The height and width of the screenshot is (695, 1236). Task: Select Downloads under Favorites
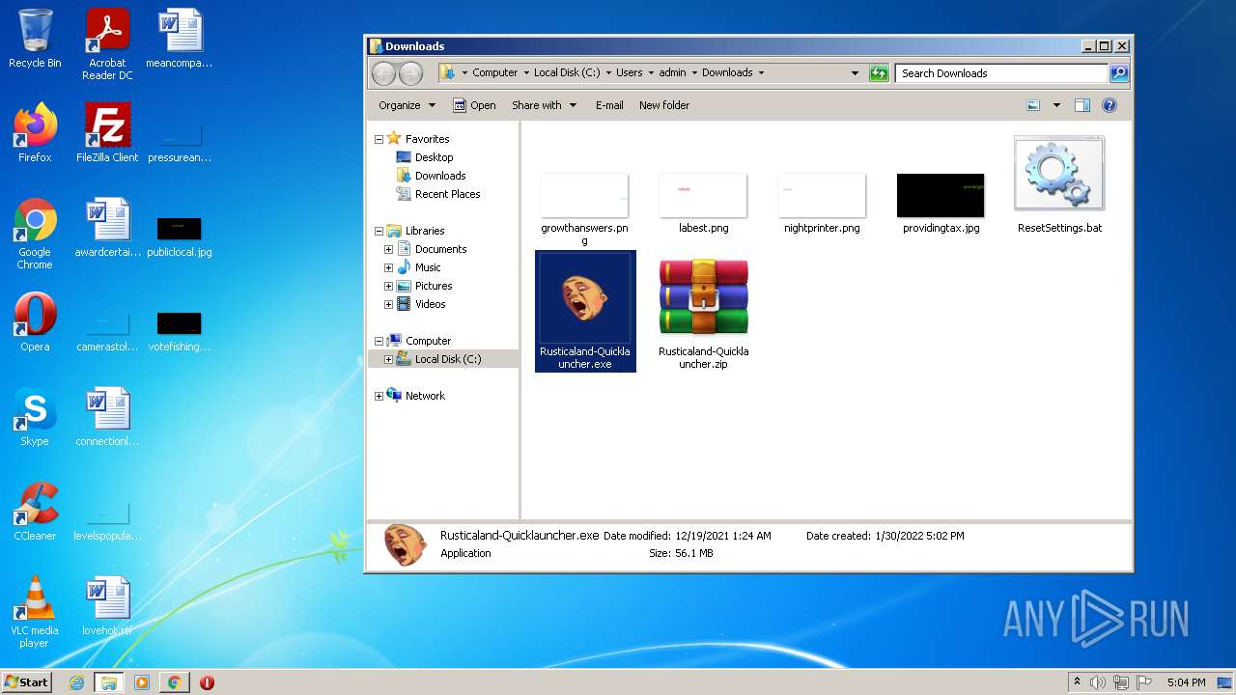pos(431,176)
